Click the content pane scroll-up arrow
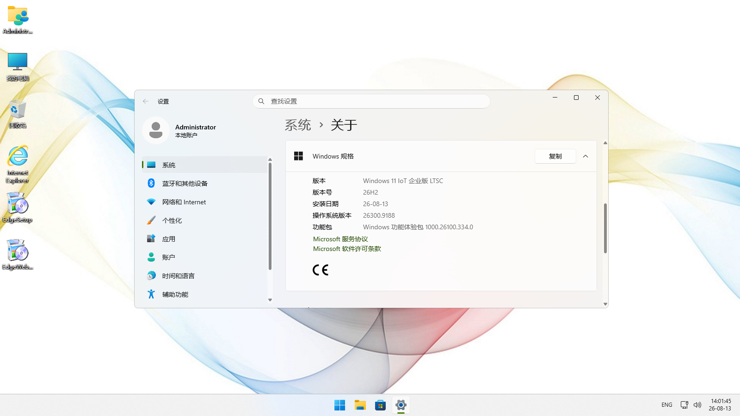 [x=605, y=143]
